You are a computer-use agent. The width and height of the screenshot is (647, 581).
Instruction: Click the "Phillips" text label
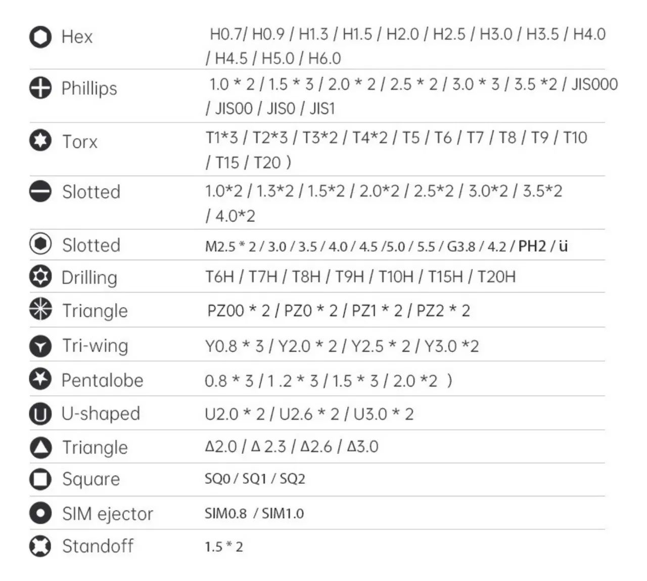click(x=89, y=88)
